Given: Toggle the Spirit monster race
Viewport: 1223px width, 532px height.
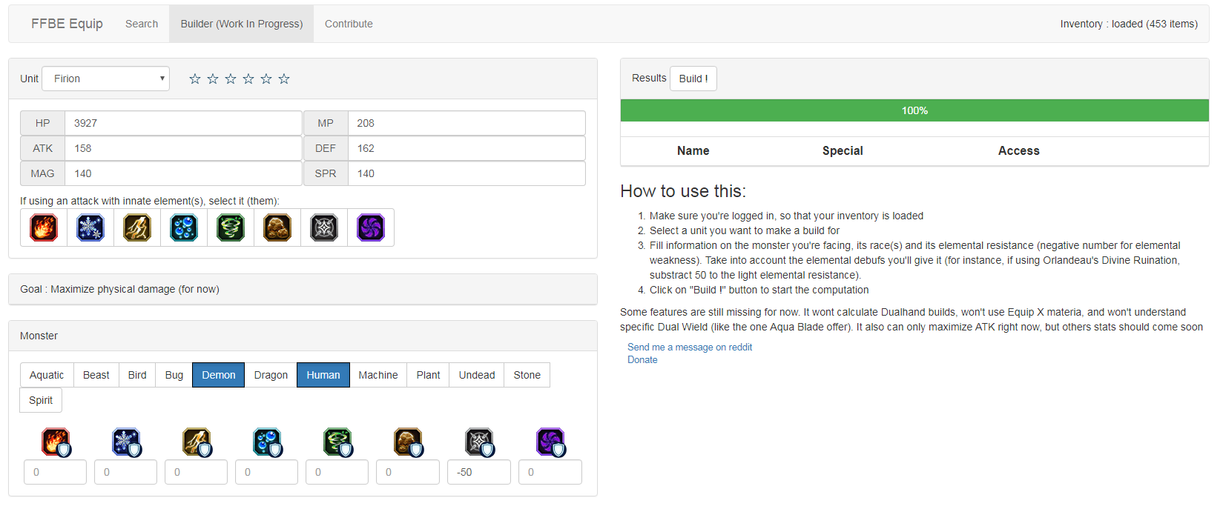Looking at the screenshot, I should click(41, 400).
